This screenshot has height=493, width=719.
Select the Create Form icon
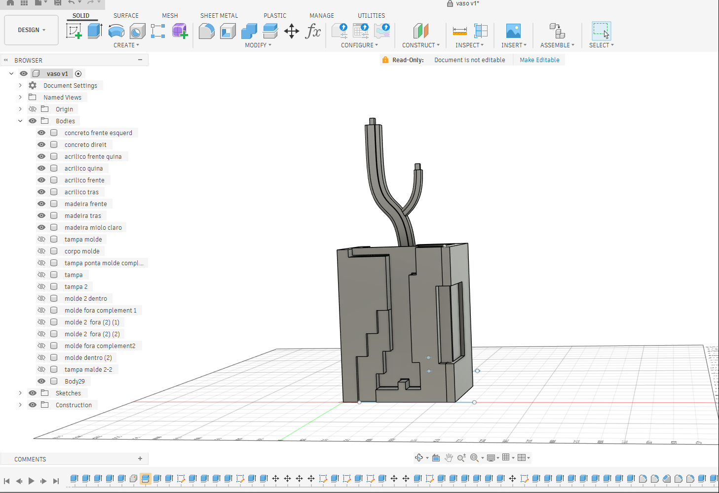[x=180, y=31]
